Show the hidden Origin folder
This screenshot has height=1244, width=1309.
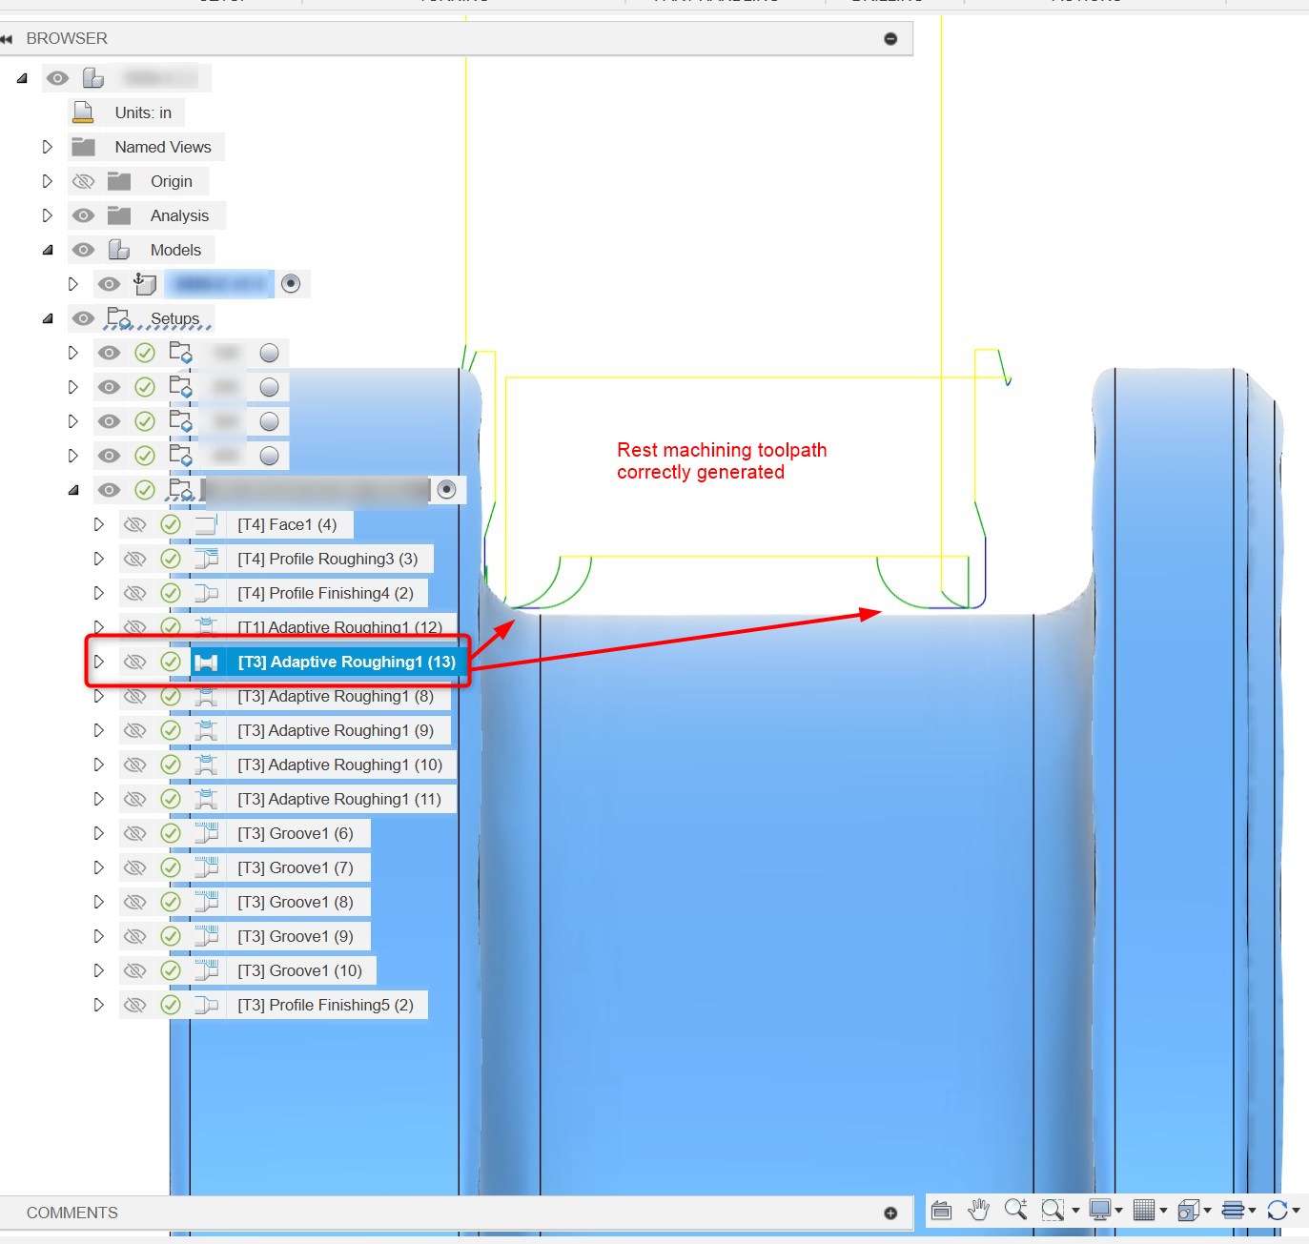84,181
